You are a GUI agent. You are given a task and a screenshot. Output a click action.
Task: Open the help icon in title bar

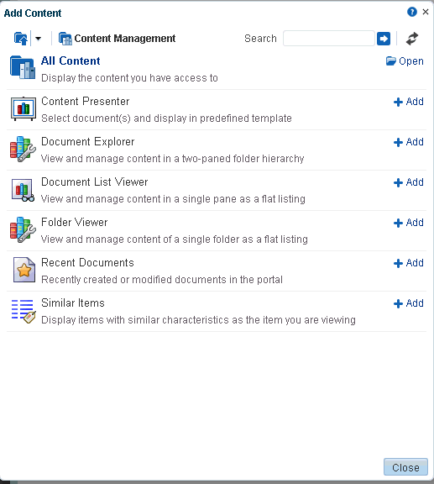point(412,12)
